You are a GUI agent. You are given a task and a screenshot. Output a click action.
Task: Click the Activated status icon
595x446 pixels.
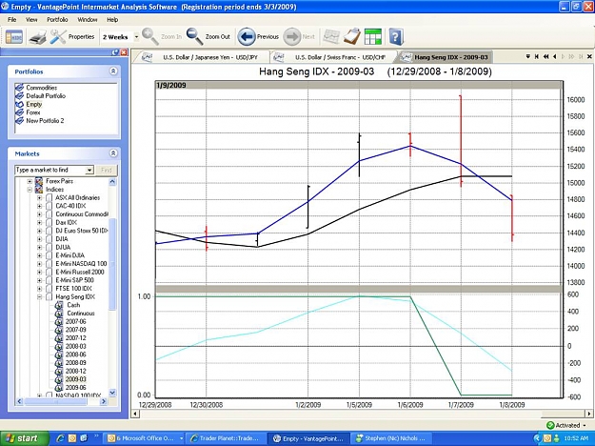[550, 425]
